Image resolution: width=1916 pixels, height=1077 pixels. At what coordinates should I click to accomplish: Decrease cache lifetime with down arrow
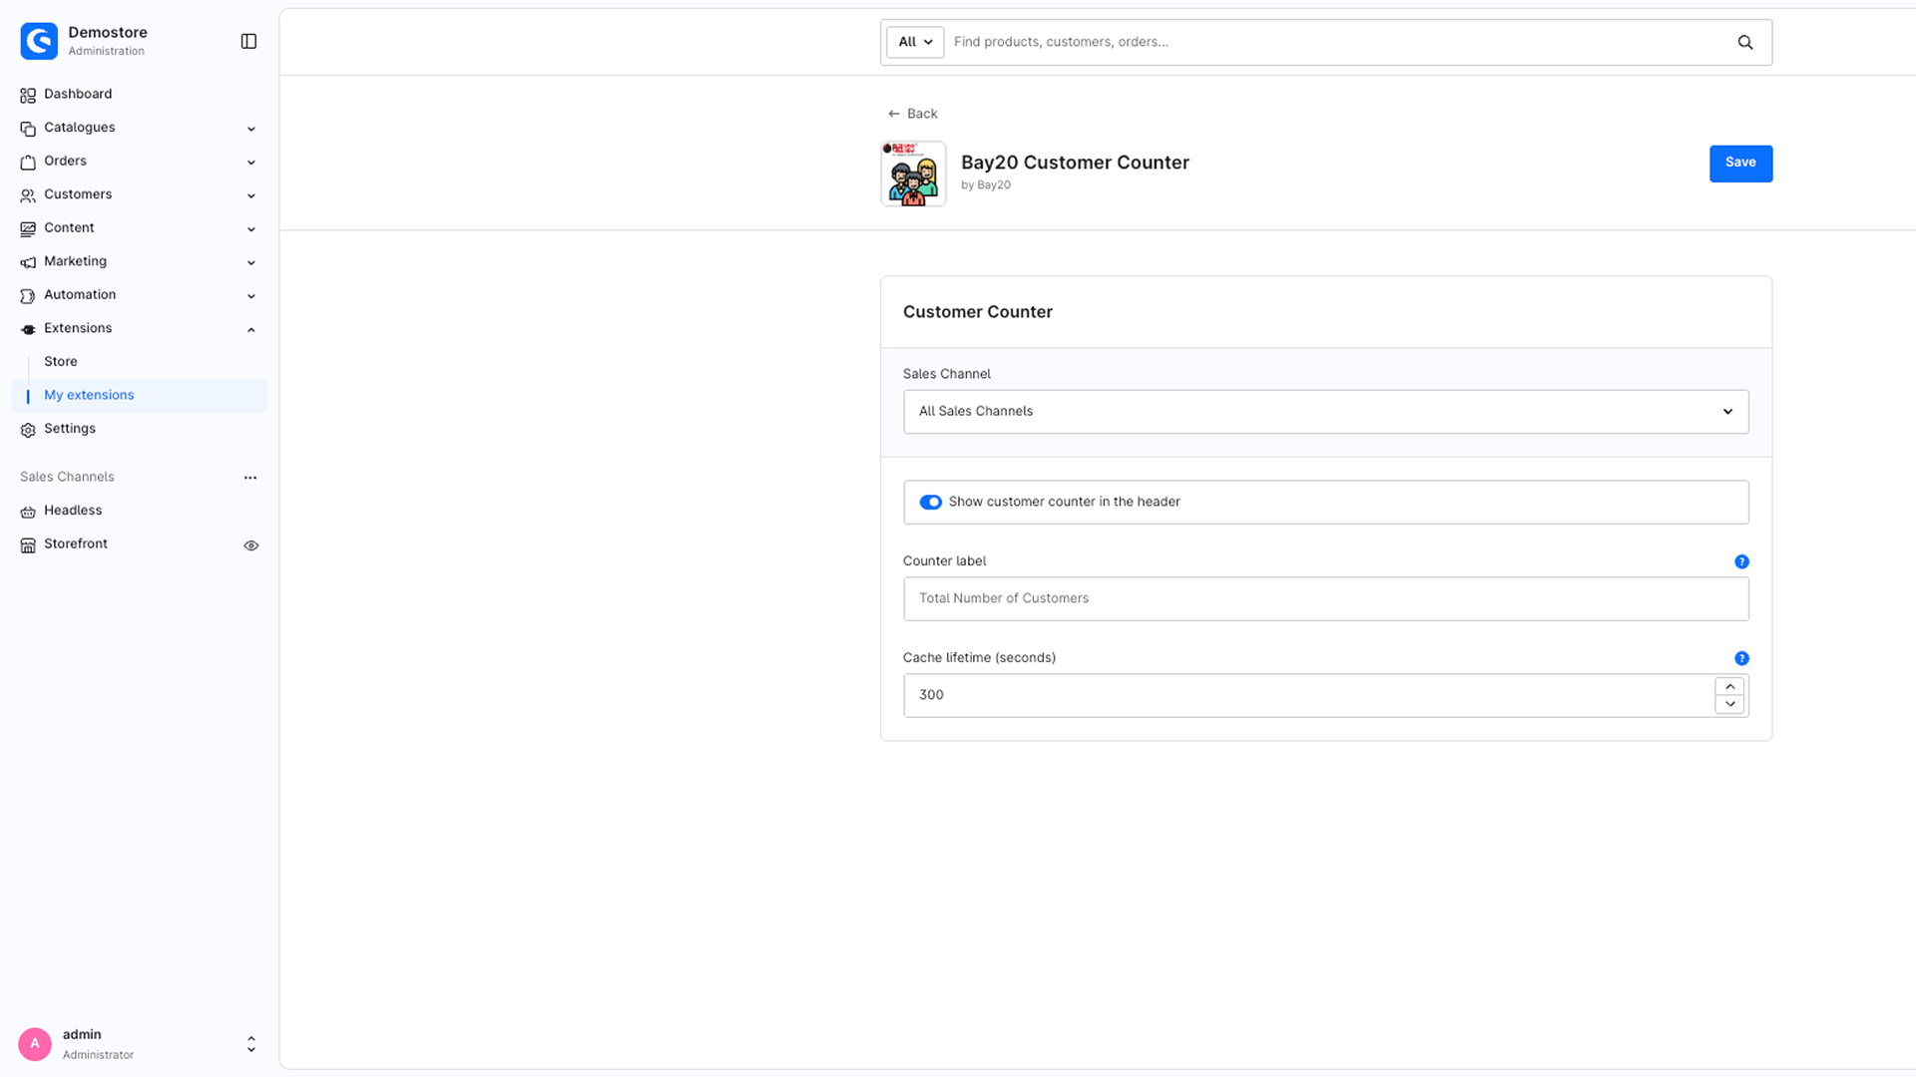point(1729,704)
